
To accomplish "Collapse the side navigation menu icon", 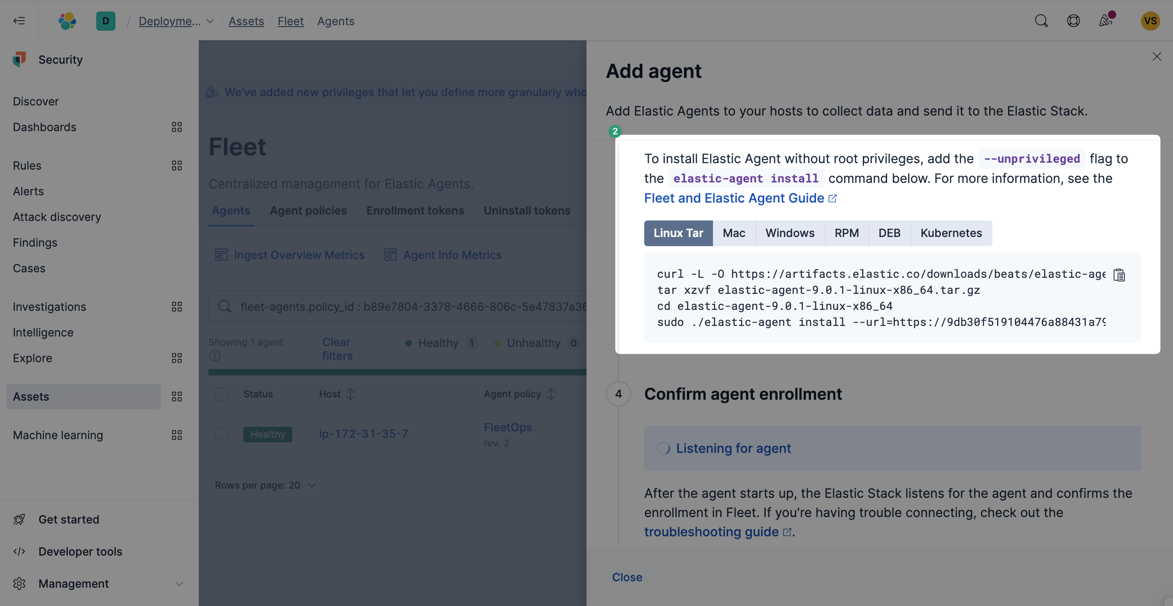I will pos(19,21).
